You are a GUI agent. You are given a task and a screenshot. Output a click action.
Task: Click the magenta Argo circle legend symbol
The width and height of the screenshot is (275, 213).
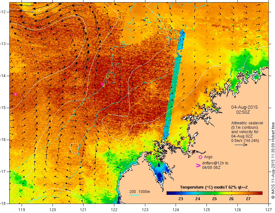pyautogui.click(x=200, y=157)
